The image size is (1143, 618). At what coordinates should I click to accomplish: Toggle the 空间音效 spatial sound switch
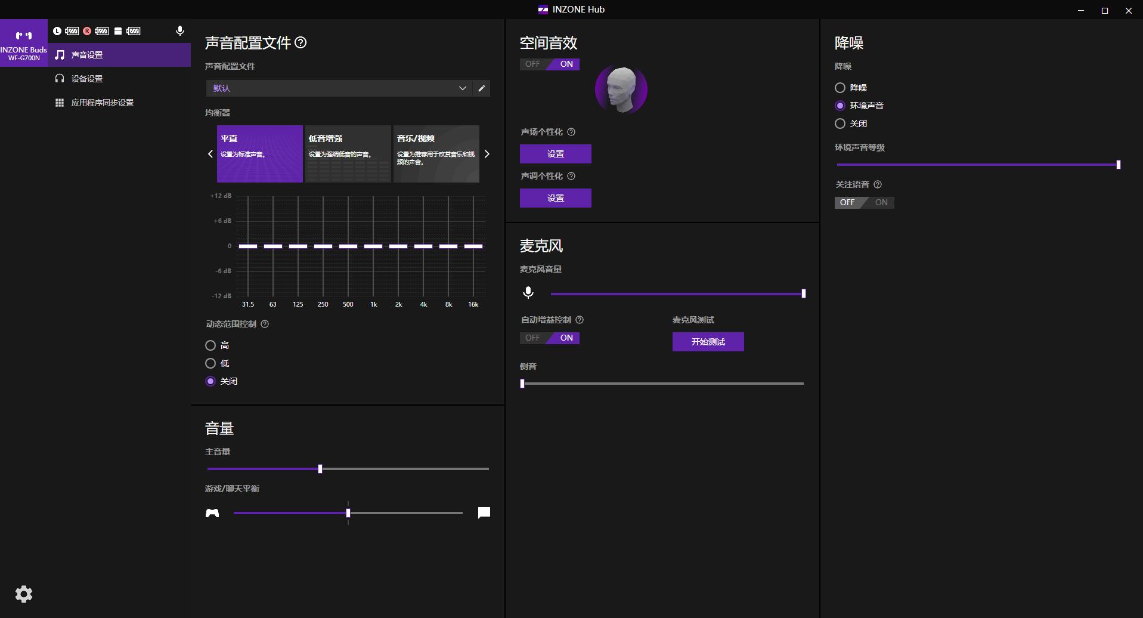(550, 64)
